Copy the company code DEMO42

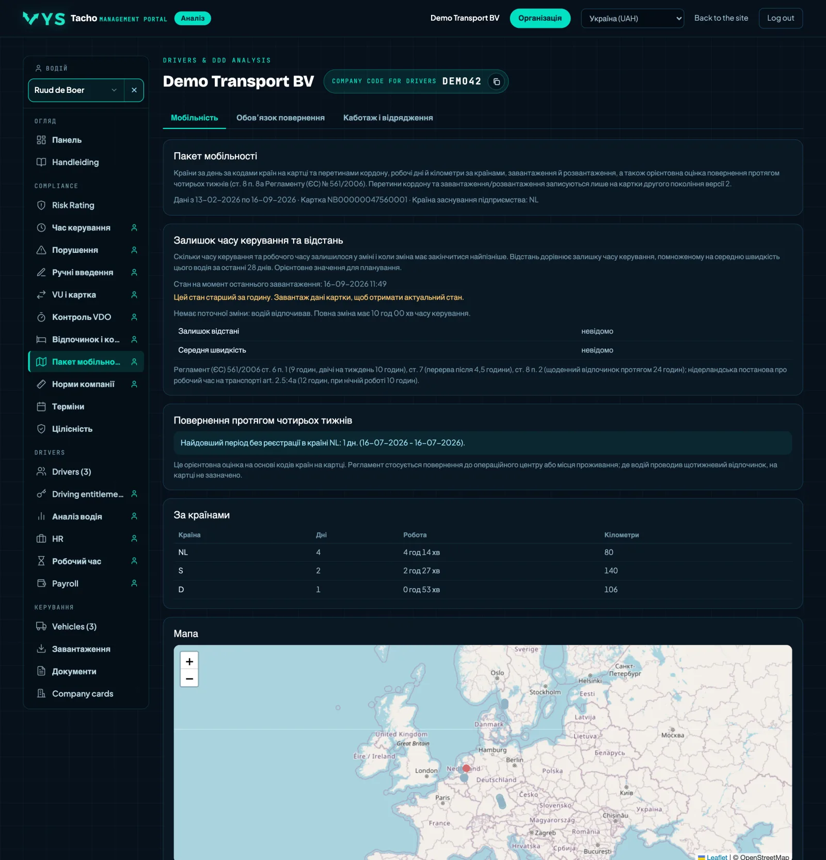point(496,82)
